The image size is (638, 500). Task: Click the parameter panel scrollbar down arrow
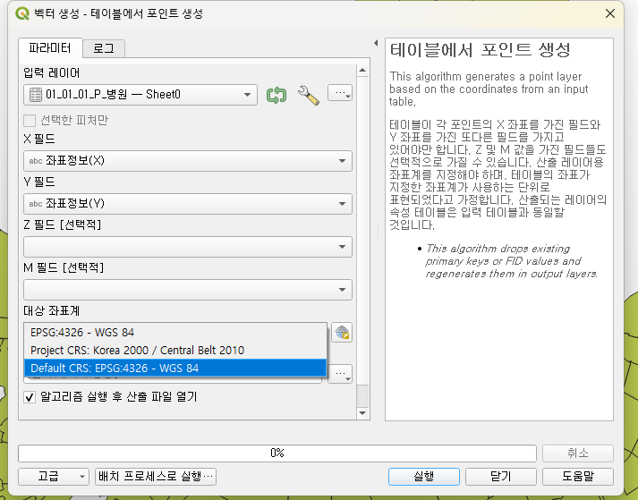coord(362,413)
